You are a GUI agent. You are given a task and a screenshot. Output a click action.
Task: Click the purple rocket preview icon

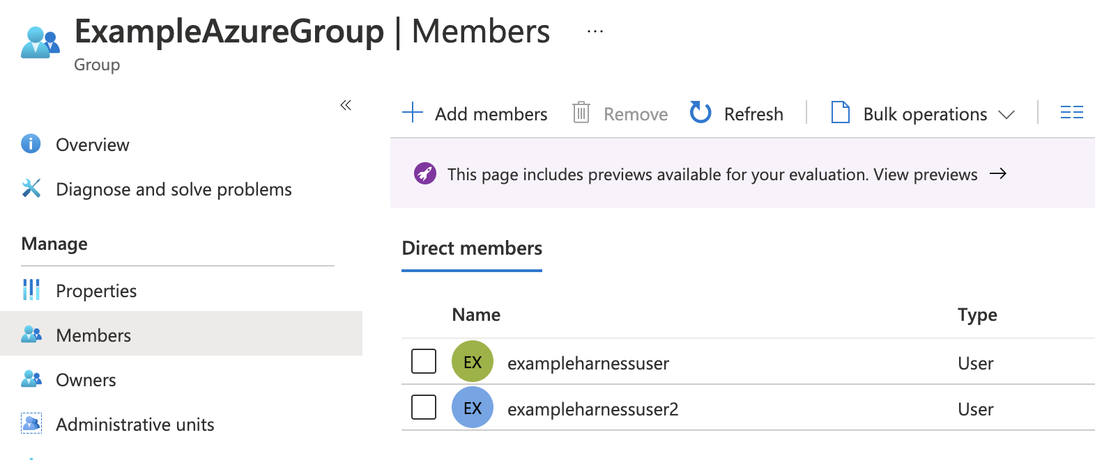425,173
